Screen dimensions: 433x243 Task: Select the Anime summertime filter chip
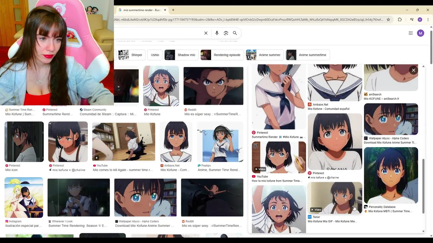pyautogui.click(x=307, y=55)
